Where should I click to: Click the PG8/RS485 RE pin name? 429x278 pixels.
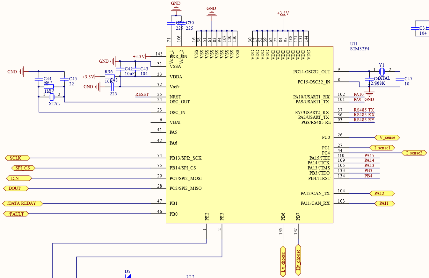click(x=316, y=123)
